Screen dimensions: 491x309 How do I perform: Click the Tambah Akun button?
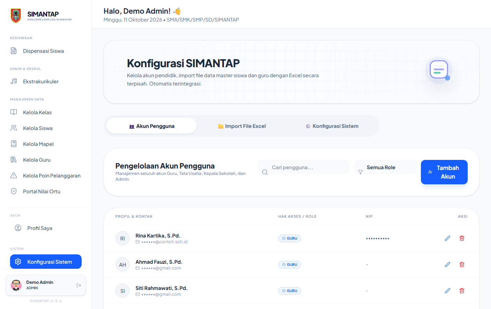click(x=444, y=172)
